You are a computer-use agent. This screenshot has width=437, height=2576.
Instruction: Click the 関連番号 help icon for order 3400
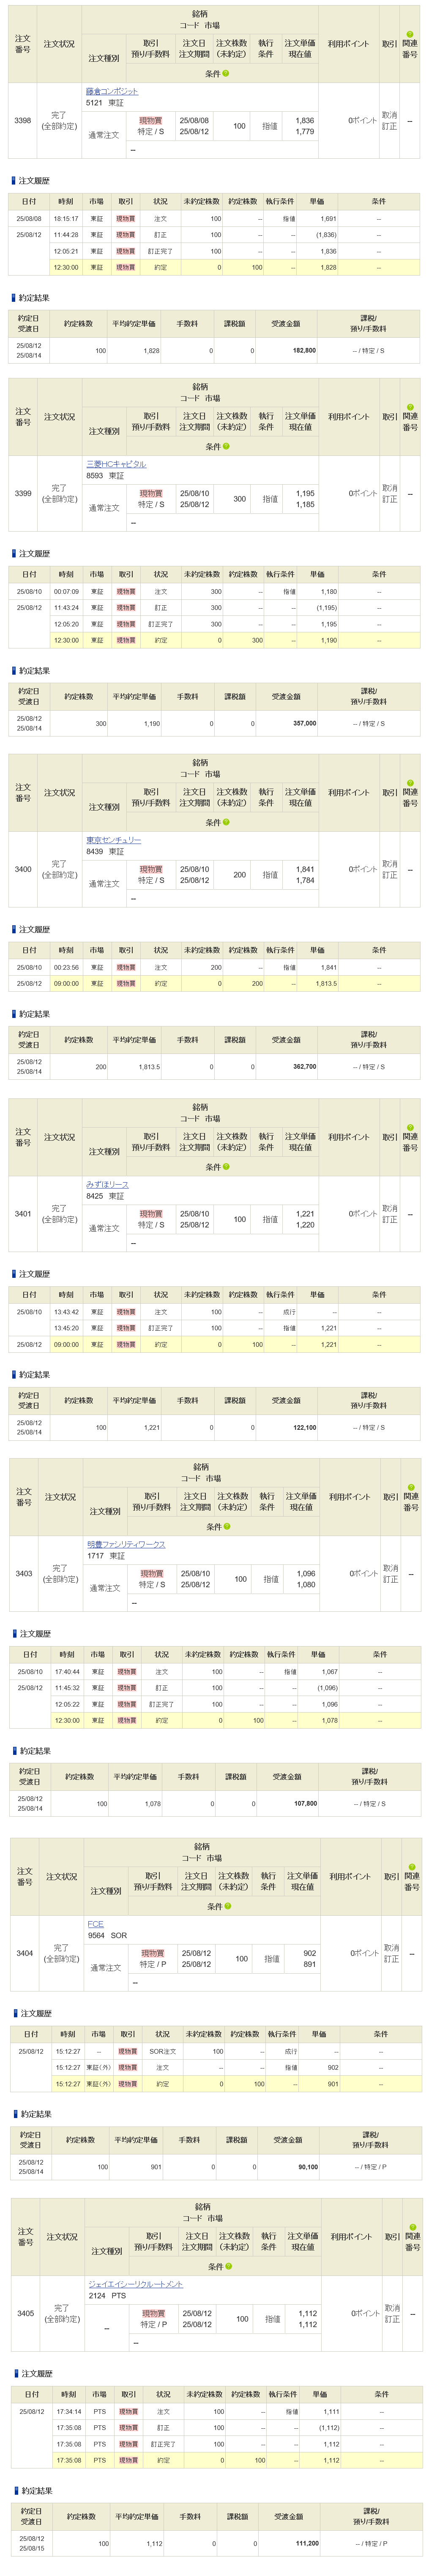(410, 782)
